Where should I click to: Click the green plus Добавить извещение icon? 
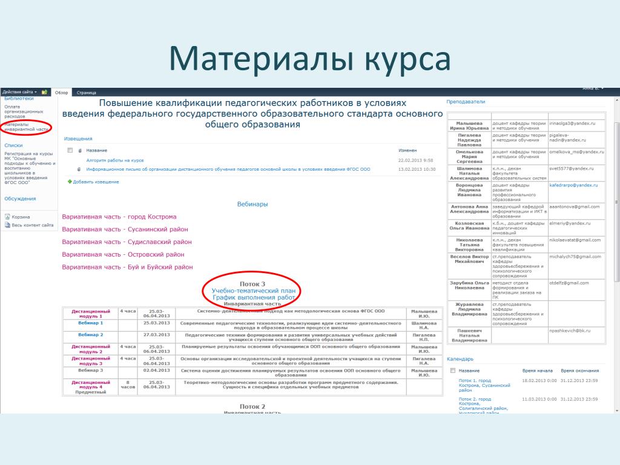coord(70,182)
